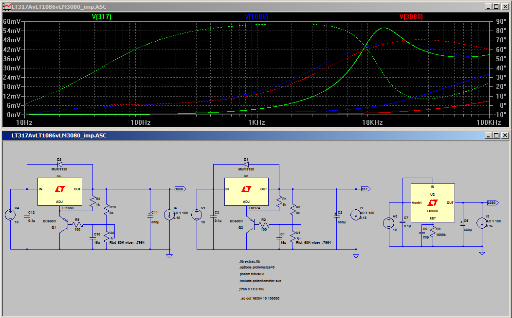The width and height of the screenshot is (512, 318).
Task: Minimize the schematic window
Action: 488,135
